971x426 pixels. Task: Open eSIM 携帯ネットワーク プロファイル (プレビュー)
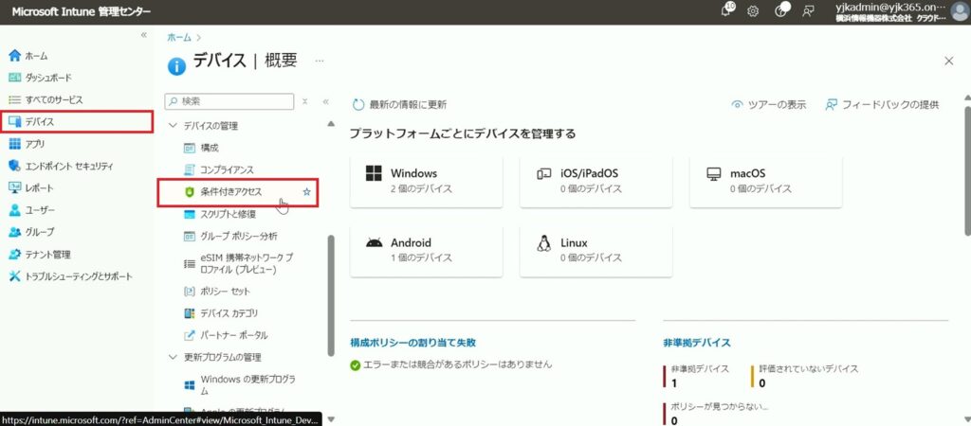[x=247, y=263]
